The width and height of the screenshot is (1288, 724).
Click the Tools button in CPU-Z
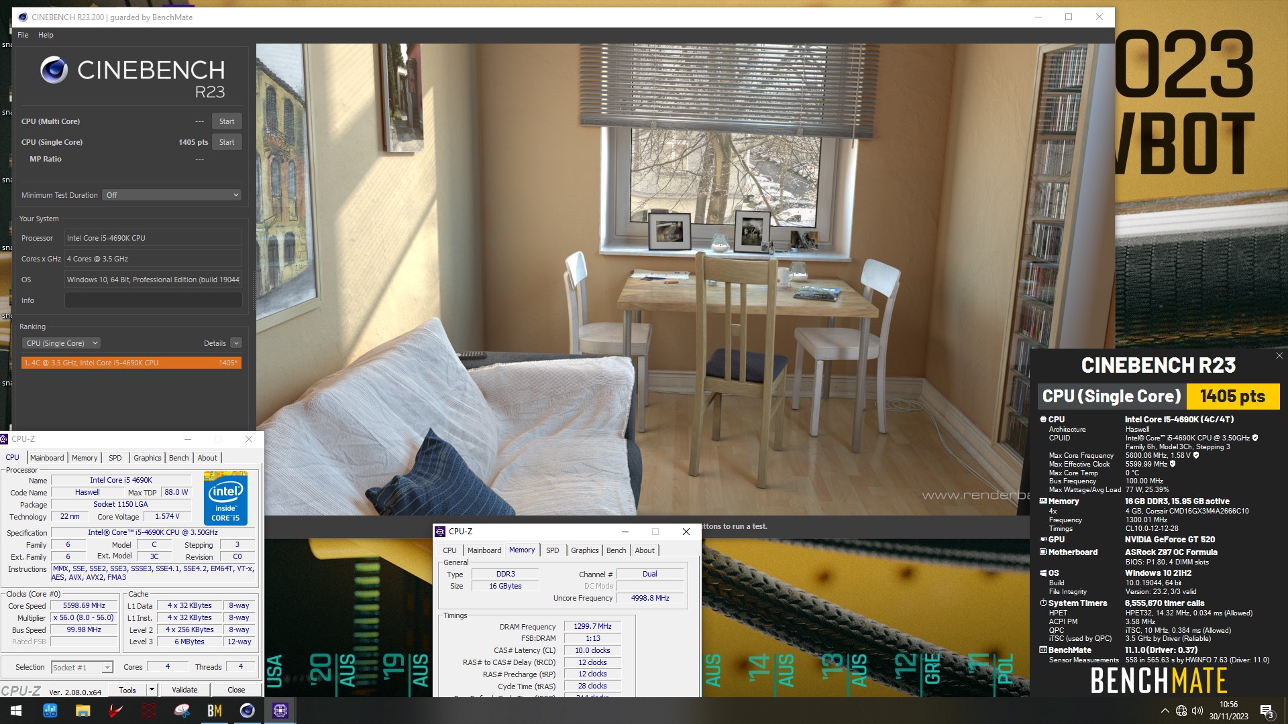tap(127, 690)
